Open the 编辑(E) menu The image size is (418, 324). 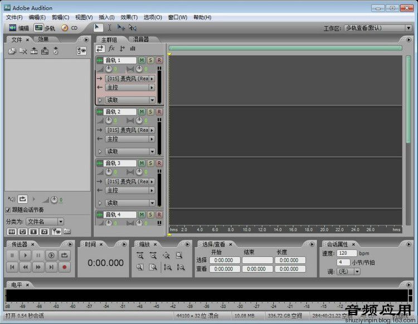(37, 17)
